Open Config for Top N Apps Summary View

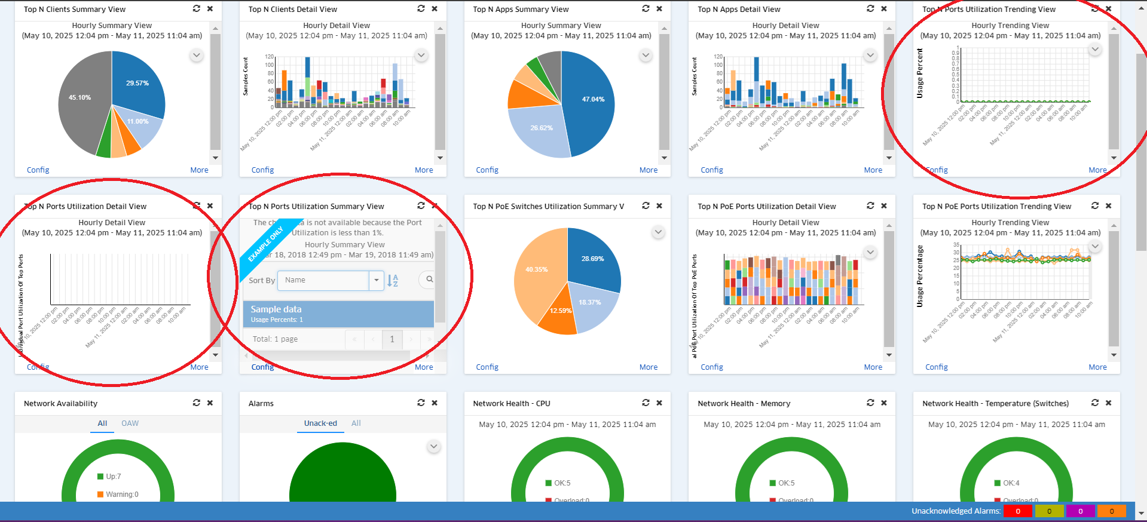click(x=487, y=170)
